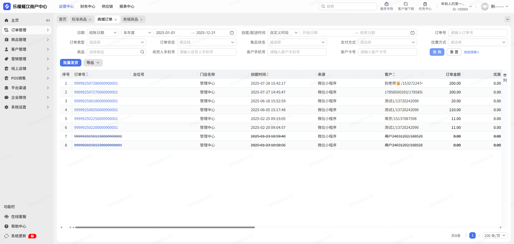Sort by 订单号 column sort icon
The image size is (514, 244).
tap(87, 74)
